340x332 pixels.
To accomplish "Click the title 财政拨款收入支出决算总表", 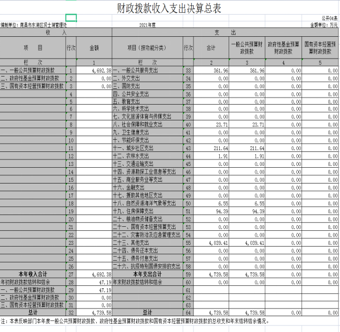I will (x=169, y=8).
